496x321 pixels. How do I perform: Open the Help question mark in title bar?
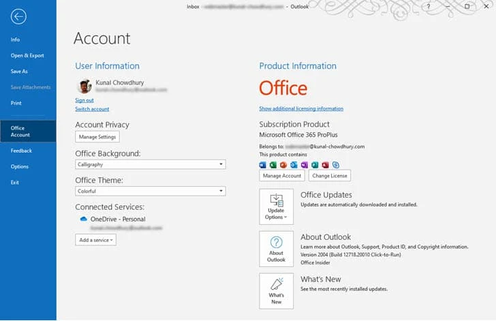point(429,6)
